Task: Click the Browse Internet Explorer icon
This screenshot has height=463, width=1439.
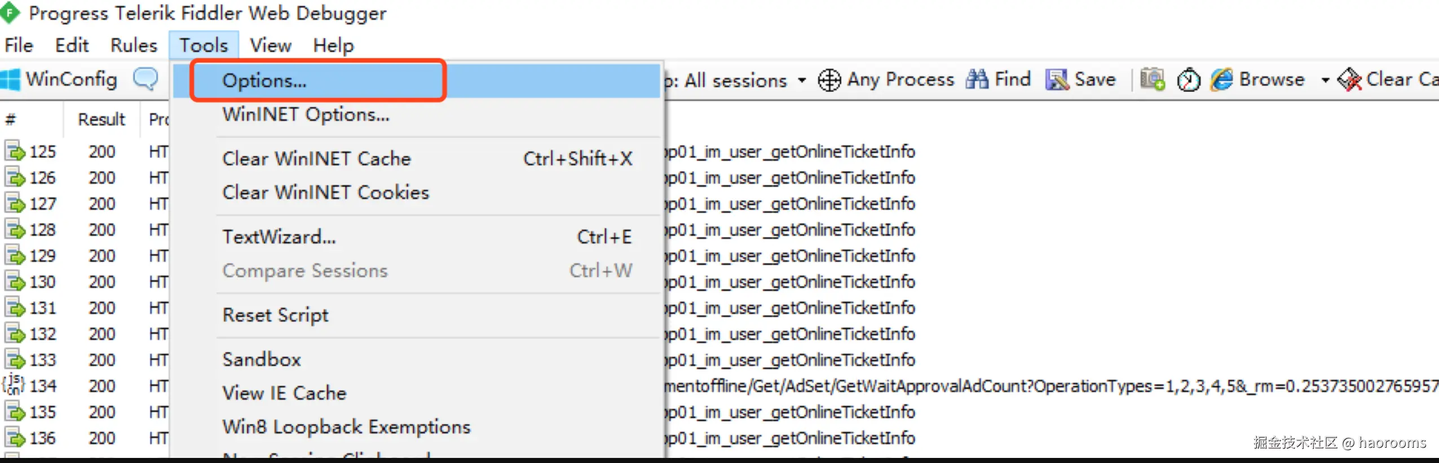Action: coord(1221,79)
